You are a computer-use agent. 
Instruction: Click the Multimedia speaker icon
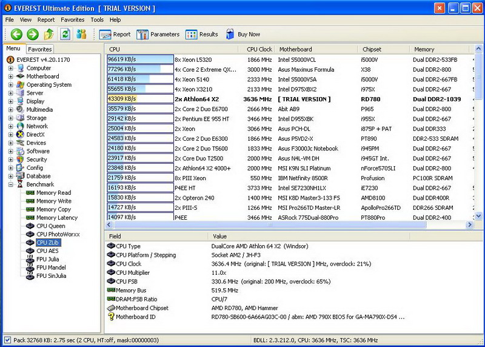point(21,110)
